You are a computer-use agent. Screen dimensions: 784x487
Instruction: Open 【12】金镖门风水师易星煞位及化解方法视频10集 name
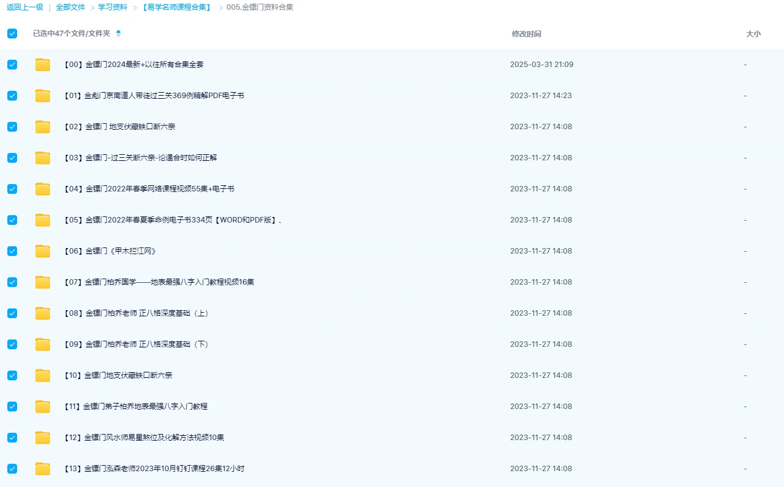coord(144,438)
